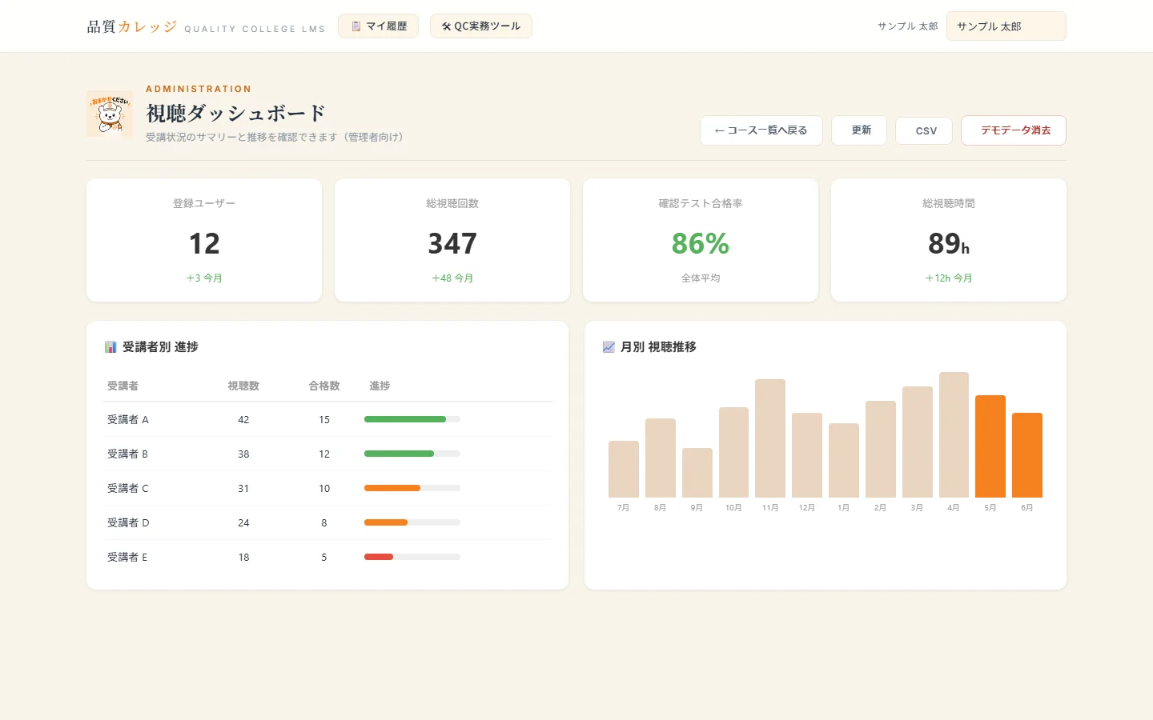This screenshot has width=1153, height=720.
Task: Click the 合格数 column header
Action: click(324, 386)
